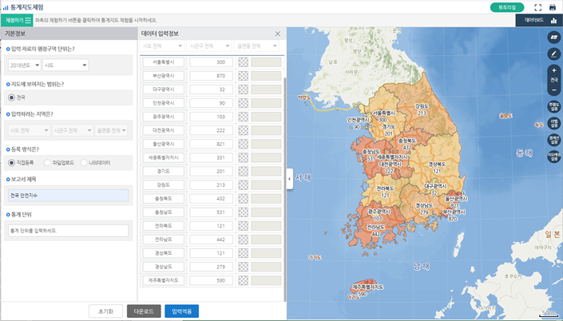Click the 입력적용 button
The image size is (563, 321).
(x=181, y=311)
